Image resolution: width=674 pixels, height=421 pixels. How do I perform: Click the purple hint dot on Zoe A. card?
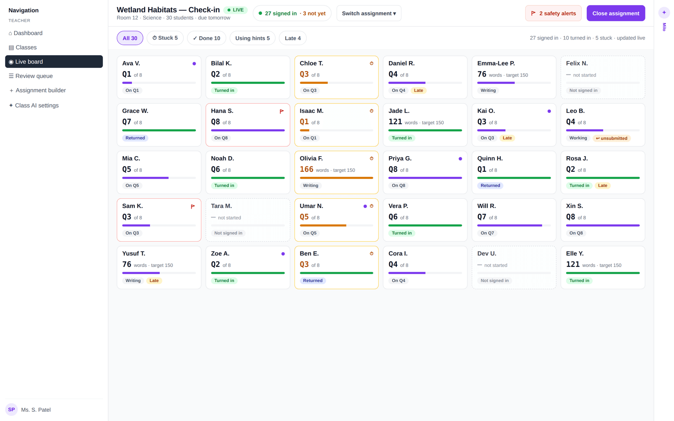(283, 254)
